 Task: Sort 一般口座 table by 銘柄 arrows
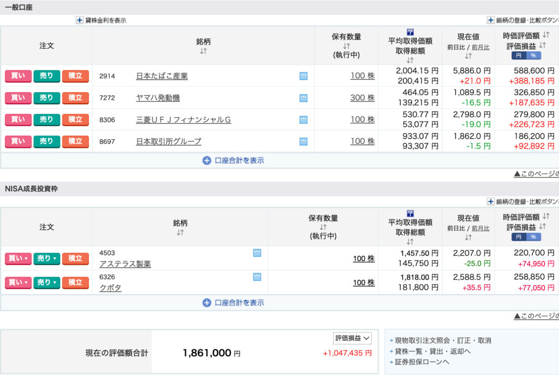[203, 51]
